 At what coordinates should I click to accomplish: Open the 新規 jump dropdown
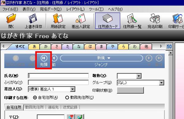click(102, 58)
